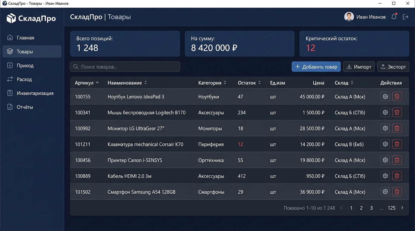The image size is (415, 231).
Task: Go to next page arrow in pagination
Action: [x=402, y=208]
